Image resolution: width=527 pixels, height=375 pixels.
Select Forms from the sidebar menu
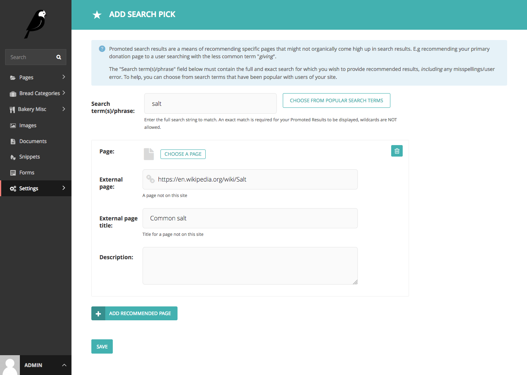point(27,172)
